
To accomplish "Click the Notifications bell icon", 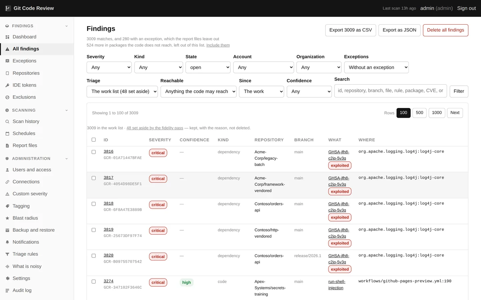I will pyautogui.click(x=7, y=242).
